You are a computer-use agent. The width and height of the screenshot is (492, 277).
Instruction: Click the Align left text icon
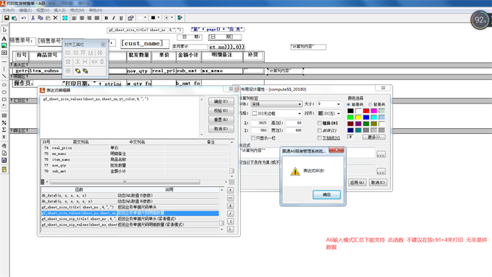pyautogui.click(x=75, y=18)
